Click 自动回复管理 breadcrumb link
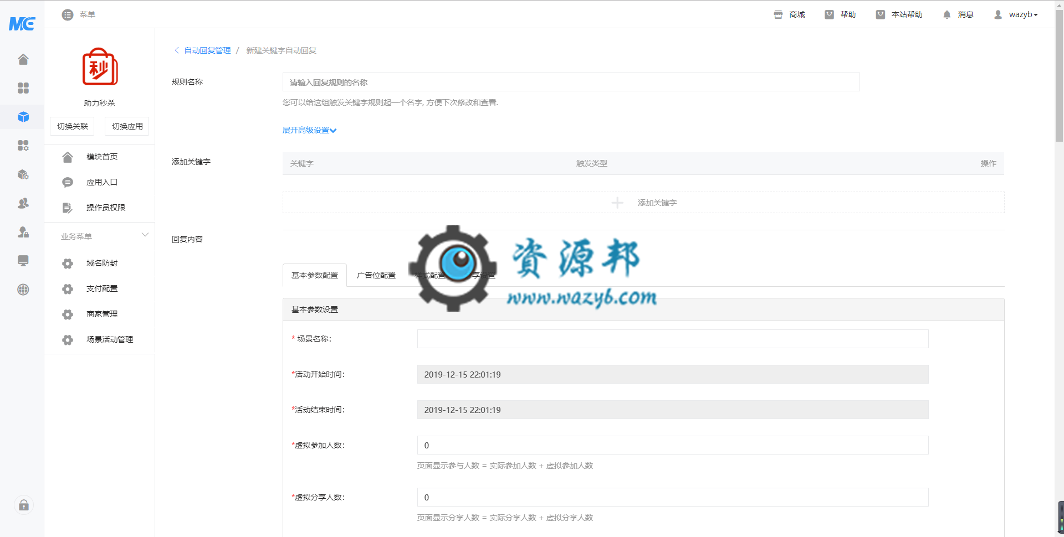 click(207, 50)
